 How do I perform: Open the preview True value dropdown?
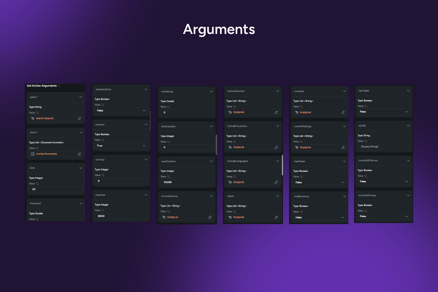tap(121, 146)
